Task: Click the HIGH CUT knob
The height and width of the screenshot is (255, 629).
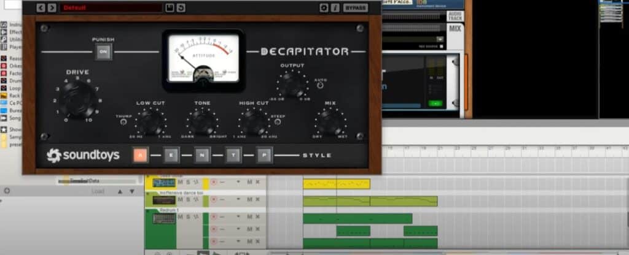Action: click(254, 121)
